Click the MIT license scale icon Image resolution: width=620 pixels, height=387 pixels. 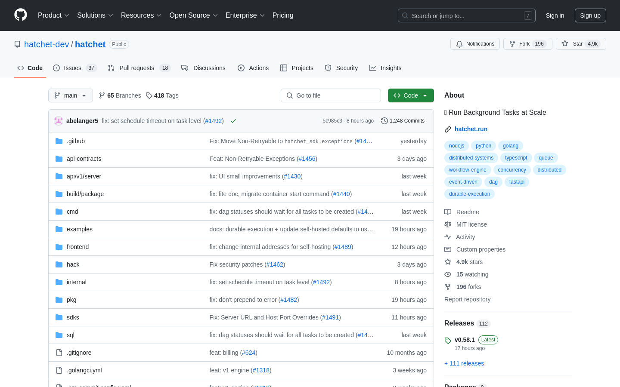point(448,224)
